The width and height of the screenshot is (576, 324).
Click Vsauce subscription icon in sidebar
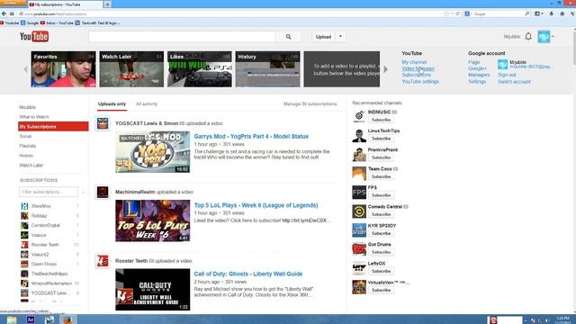click(x=24, y=235)
